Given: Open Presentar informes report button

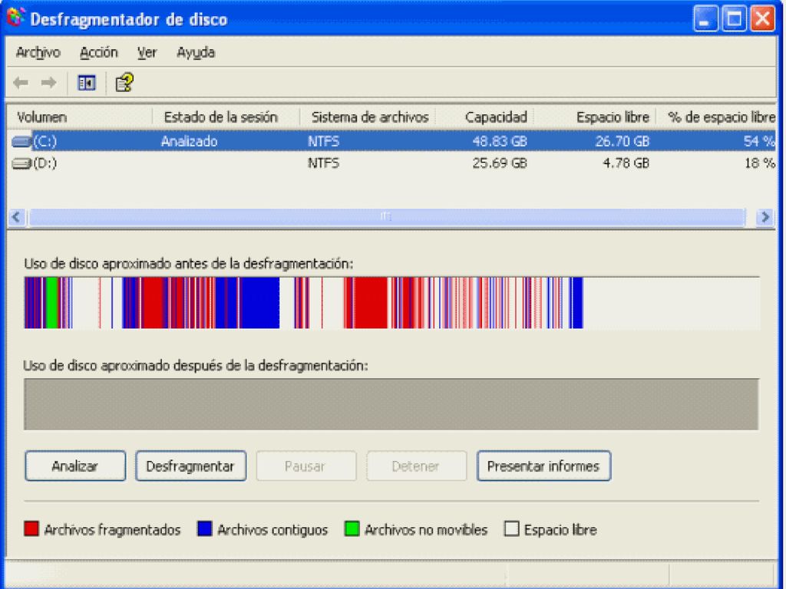Looking at the screenshot, I should (x=544, y=466).
